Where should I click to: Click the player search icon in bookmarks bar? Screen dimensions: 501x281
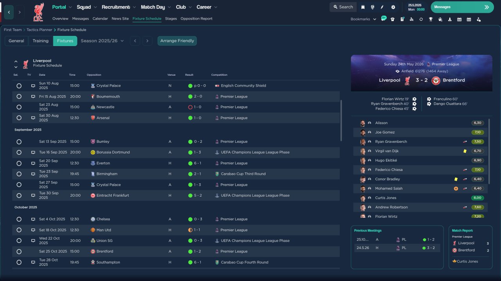click(x=411, y=19)
